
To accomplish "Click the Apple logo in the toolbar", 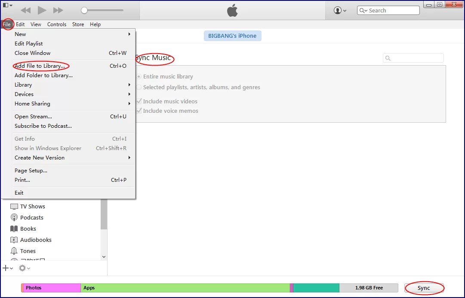I will click(x=232, y=10).
